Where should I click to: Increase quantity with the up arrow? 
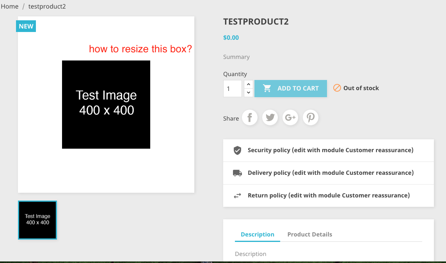pos(249,84)
